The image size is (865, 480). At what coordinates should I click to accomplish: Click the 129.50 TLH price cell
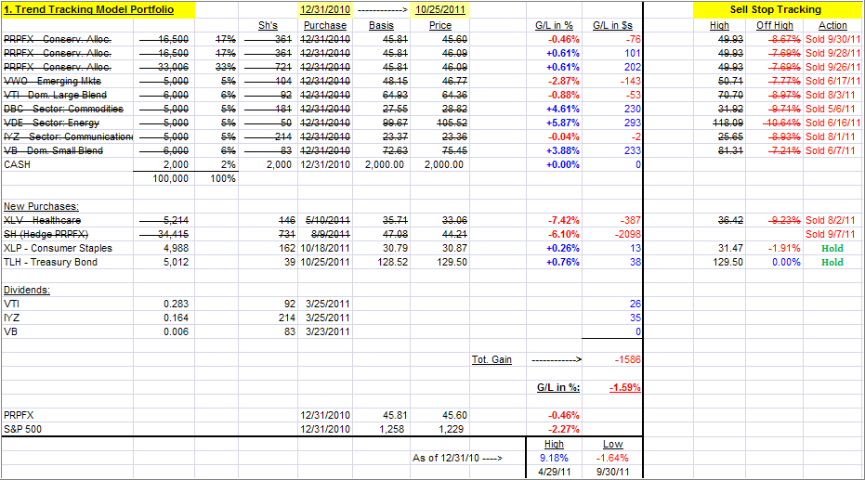pyautogui.click(x=452, y=263)
